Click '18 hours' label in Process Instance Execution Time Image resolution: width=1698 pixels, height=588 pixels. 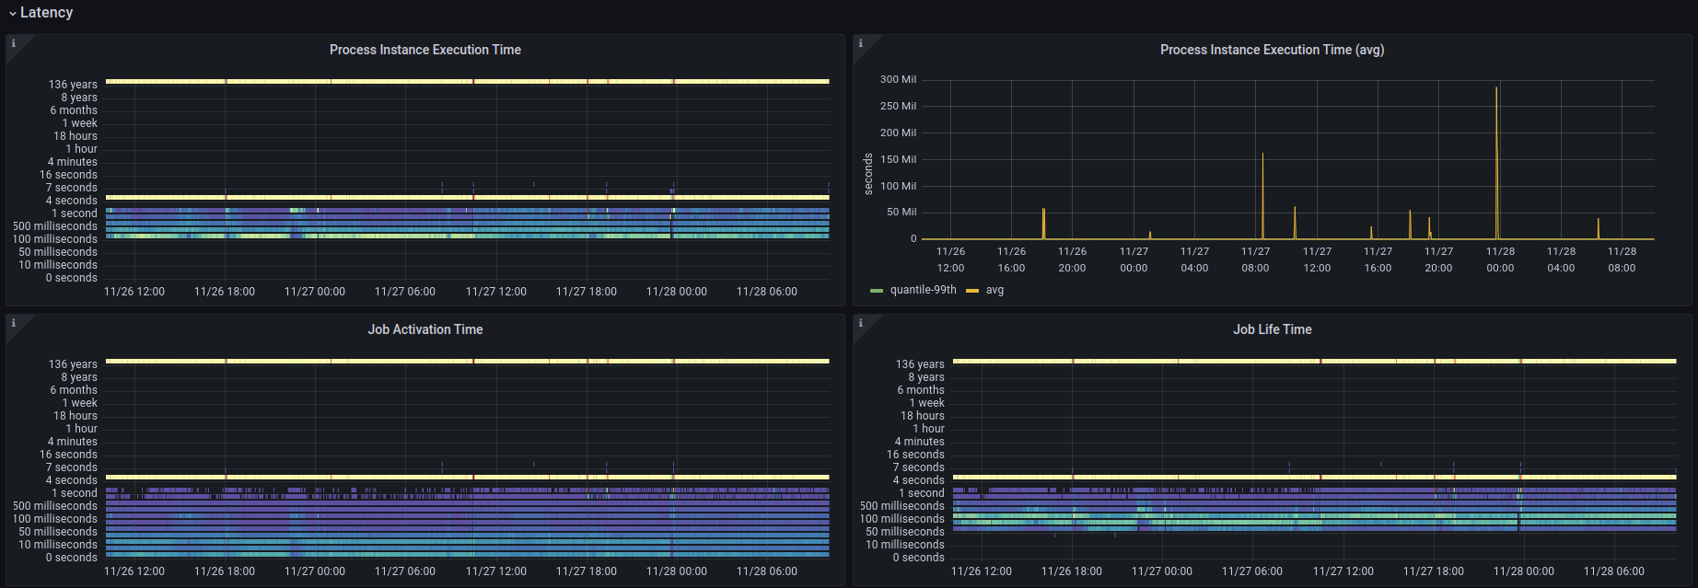point(75,136)
